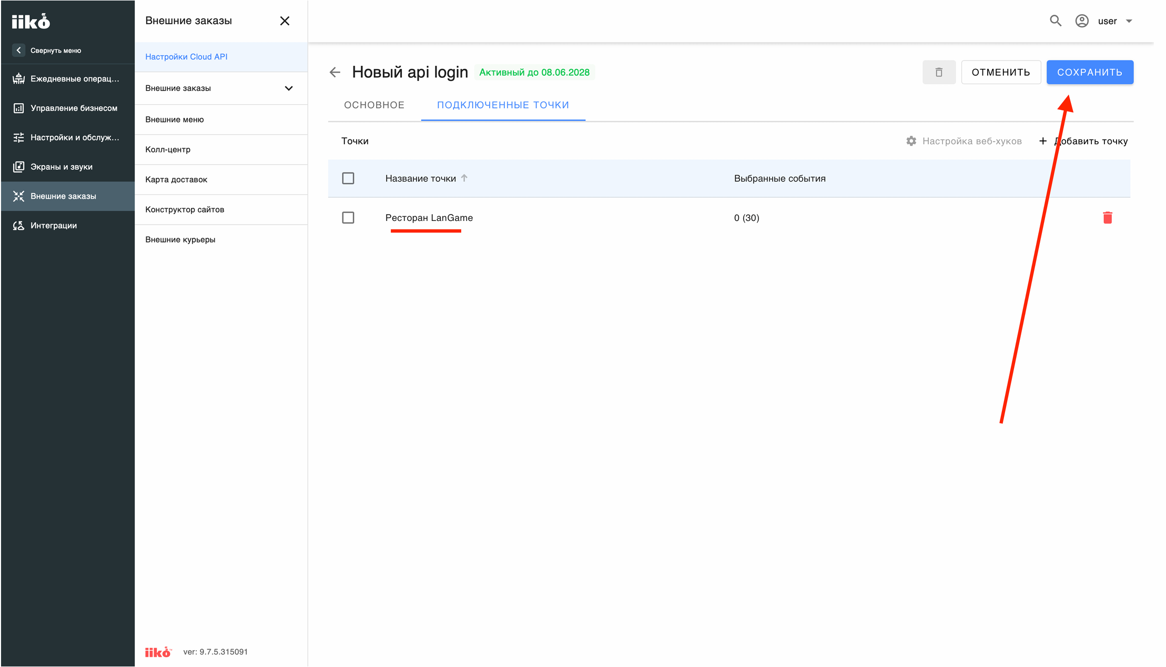1166x667 pixels.
Task: Delete Ресторан LanGame with red trash icon
Action: coord(1107,218)
